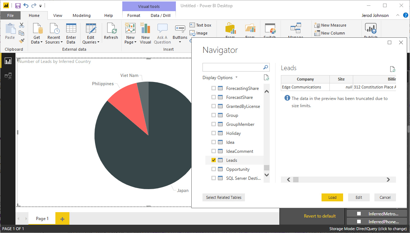This screenshot has width=410, height=233.
Task: Insert a Text box
Action: (200, 25)
